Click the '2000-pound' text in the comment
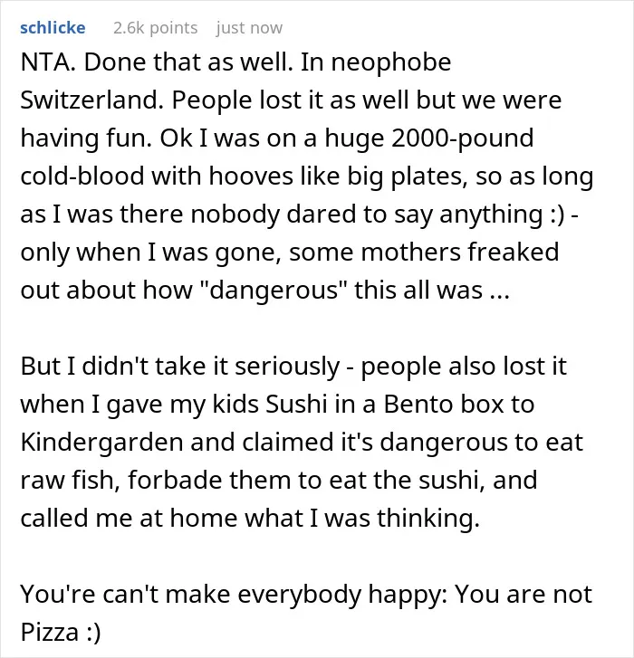 click(x=463, y=138)
